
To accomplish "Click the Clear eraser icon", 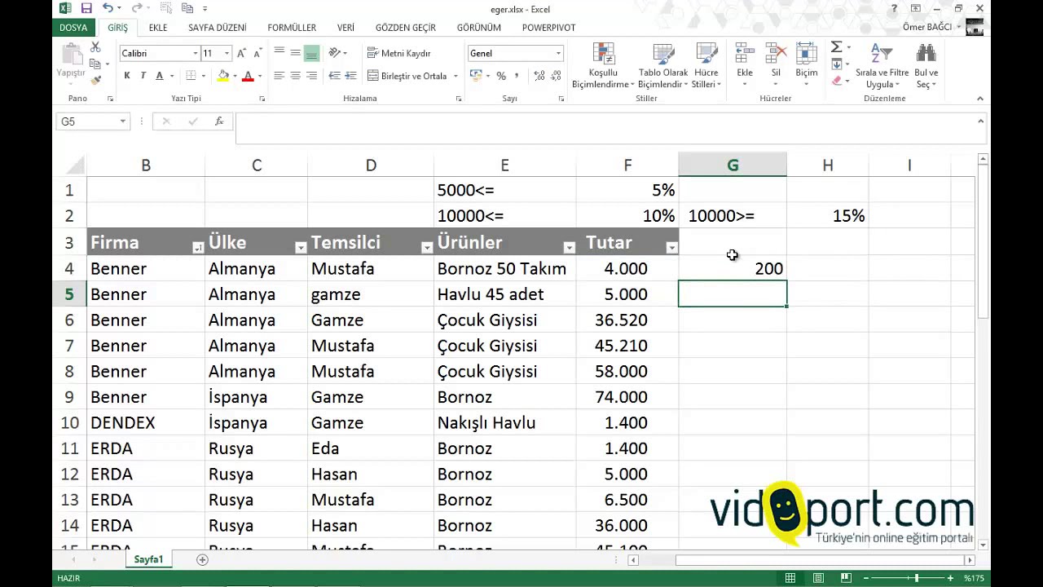I will 837,80.
